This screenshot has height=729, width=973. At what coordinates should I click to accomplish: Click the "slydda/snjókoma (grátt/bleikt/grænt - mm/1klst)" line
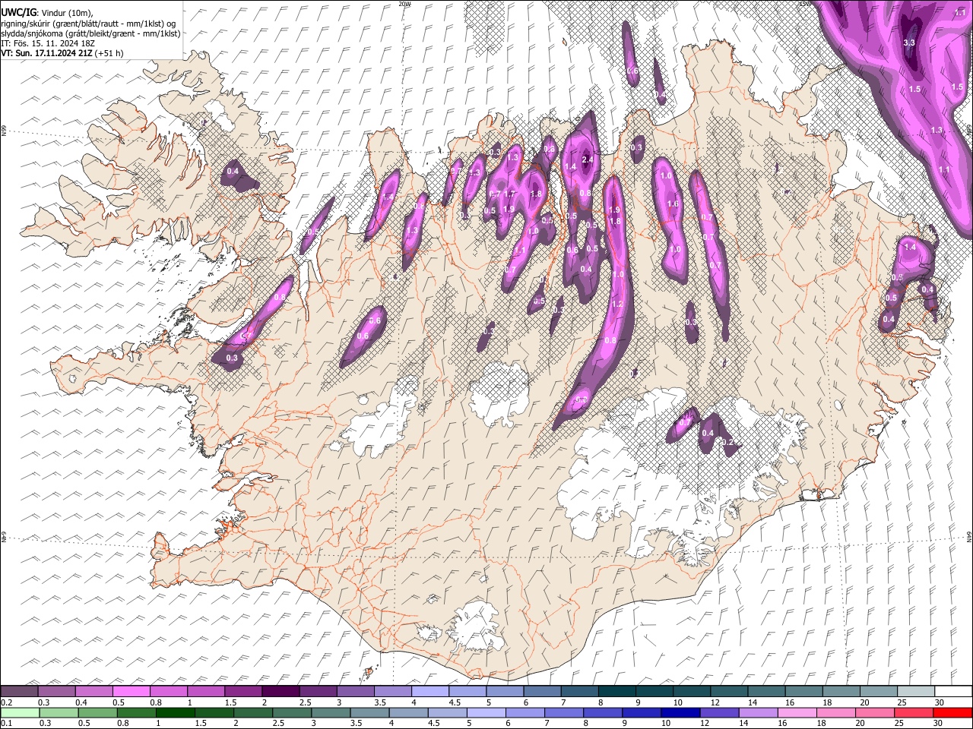point(90,33)
